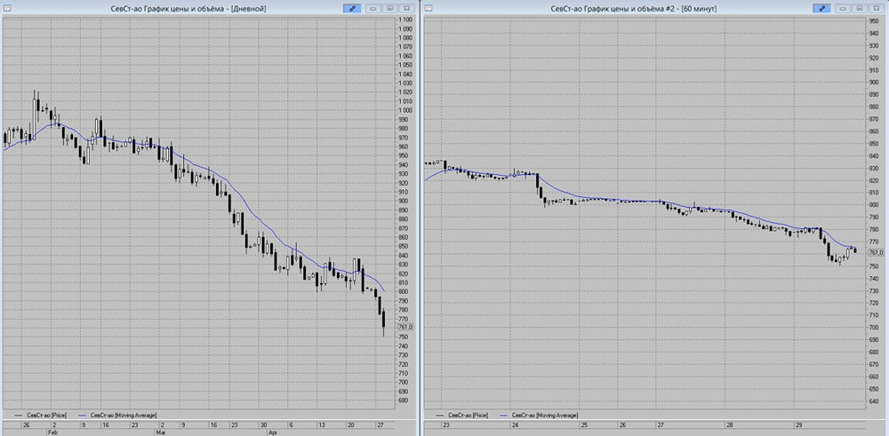Click the 700 price label on the 60-minute chart axis
Image resolution: width=889 pixels, height=436 pixels.
[x=873, y=328]
